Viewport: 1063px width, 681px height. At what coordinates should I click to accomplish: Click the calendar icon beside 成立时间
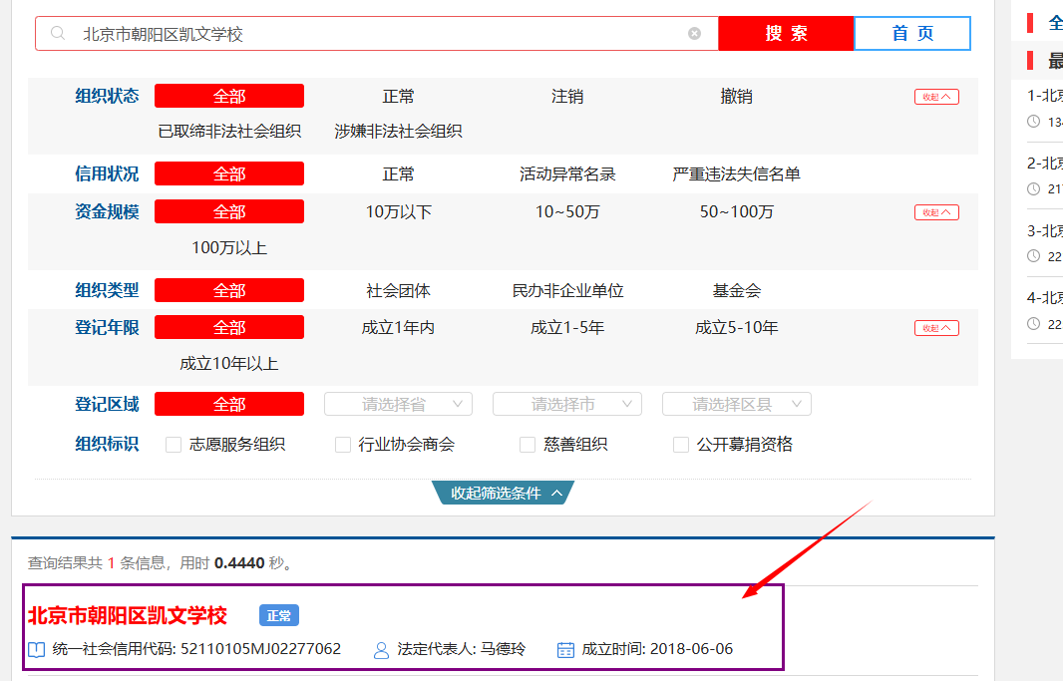coord(565,650)
